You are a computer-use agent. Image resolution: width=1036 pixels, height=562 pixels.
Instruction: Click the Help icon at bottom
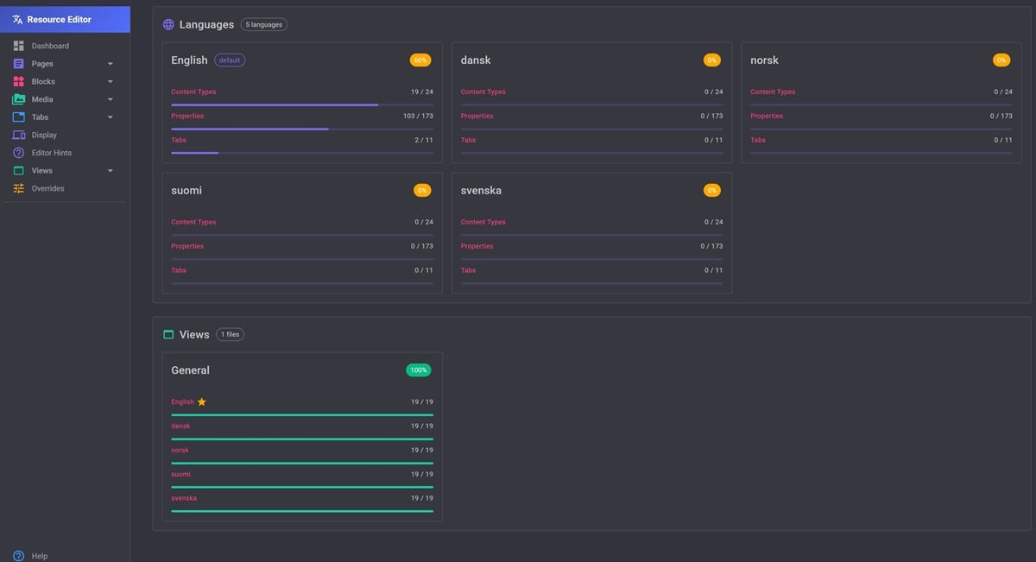pos(18,556)
